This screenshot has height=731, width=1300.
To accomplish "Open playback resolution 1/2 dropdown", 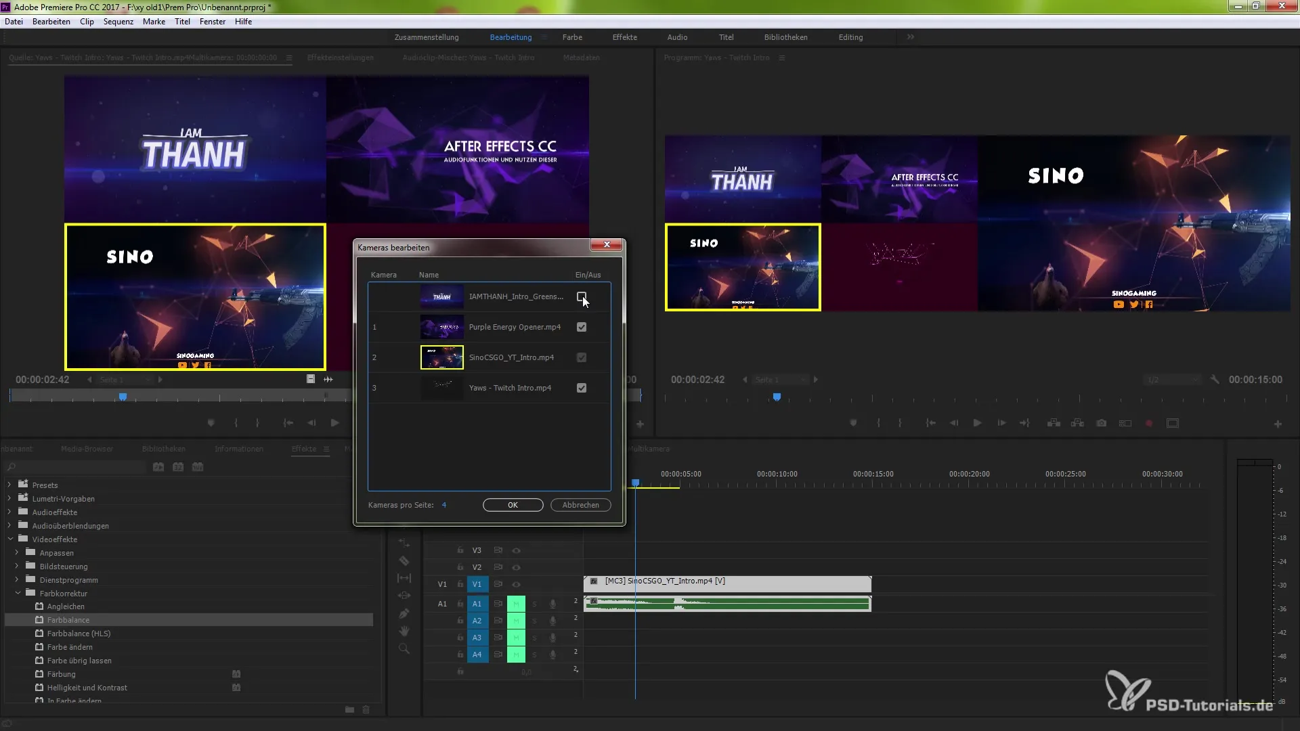I will click(1173, 380).
